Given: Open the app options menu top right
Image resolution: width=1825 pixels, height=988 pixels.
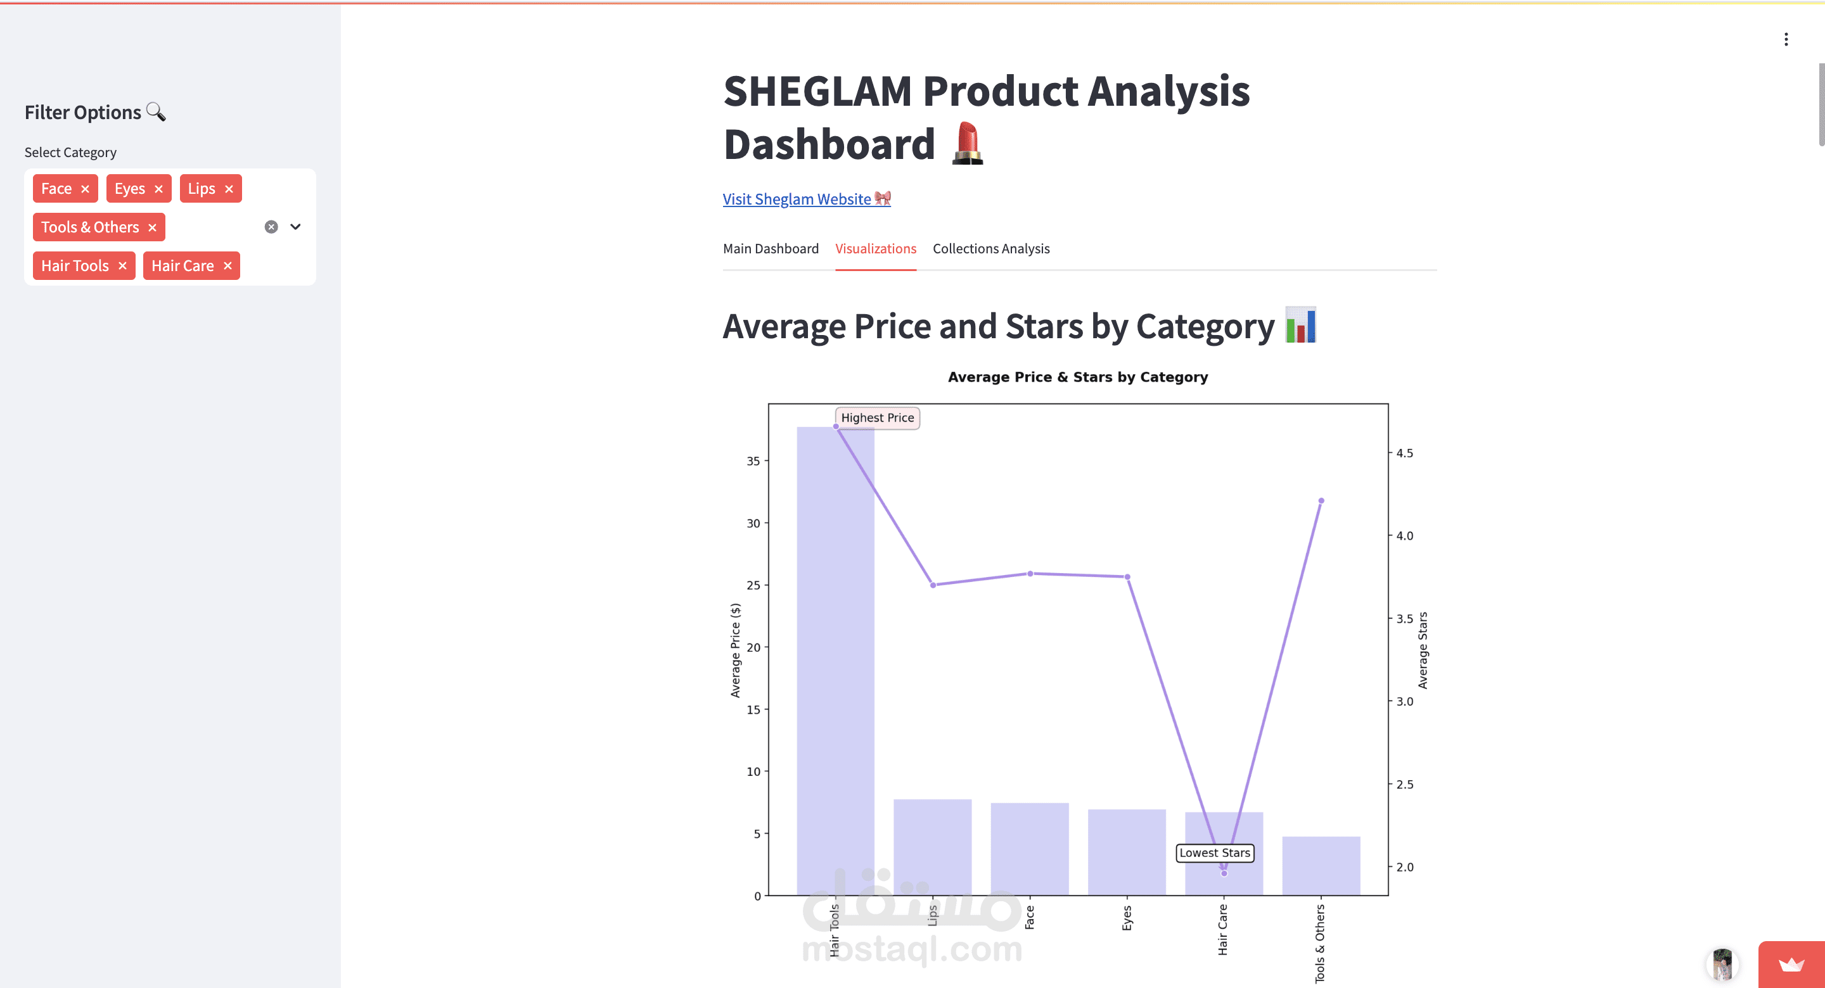Looking at the screenshot, I should pyautogui.click(x=1786, y=39).
